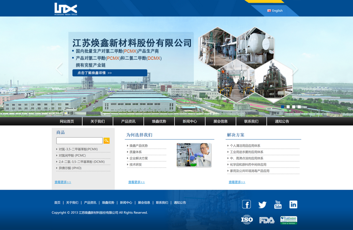353x230 pixels.
Task: Open the Twitter bird icon link
Action: pyautogui.click(x=262, y=205)
